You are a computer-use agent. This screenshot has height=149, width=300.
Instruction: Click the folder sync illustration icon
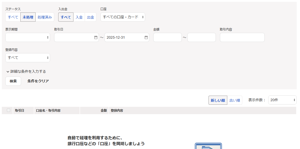[208, 146]
